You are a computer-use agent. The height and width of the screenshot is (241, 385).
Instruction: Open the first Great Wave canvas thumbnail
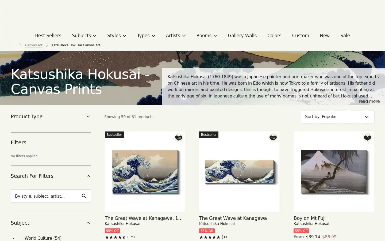coord(145,171)
